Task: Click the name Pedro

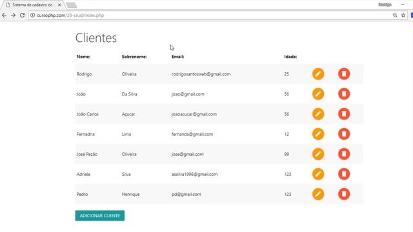Action: click(x=82, y=194)
